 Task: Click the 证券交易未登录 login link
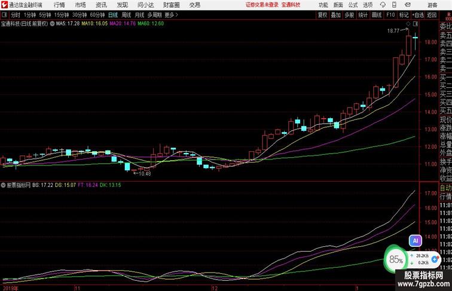pos(262,5)
